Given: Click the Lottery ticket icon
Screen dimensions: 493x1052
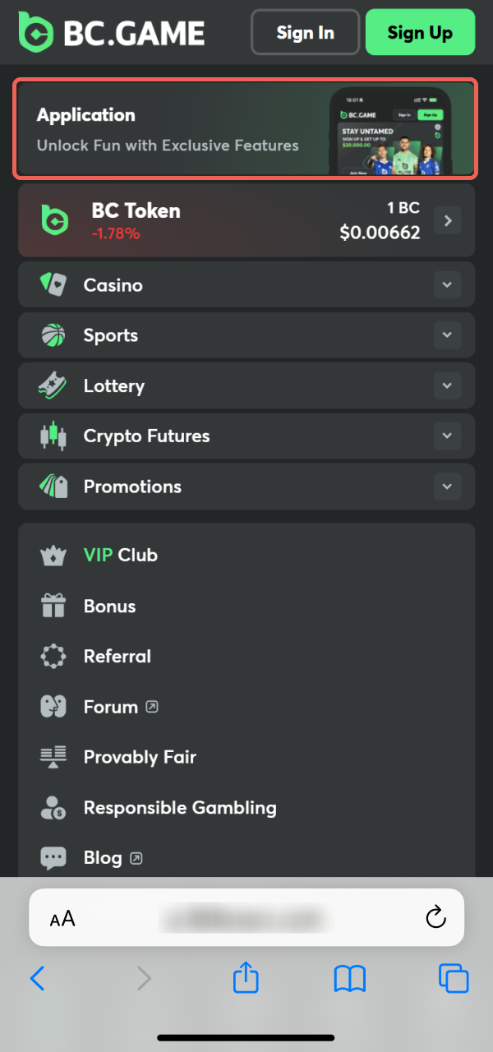Looking at the screenshot, I should coord(53,385).
